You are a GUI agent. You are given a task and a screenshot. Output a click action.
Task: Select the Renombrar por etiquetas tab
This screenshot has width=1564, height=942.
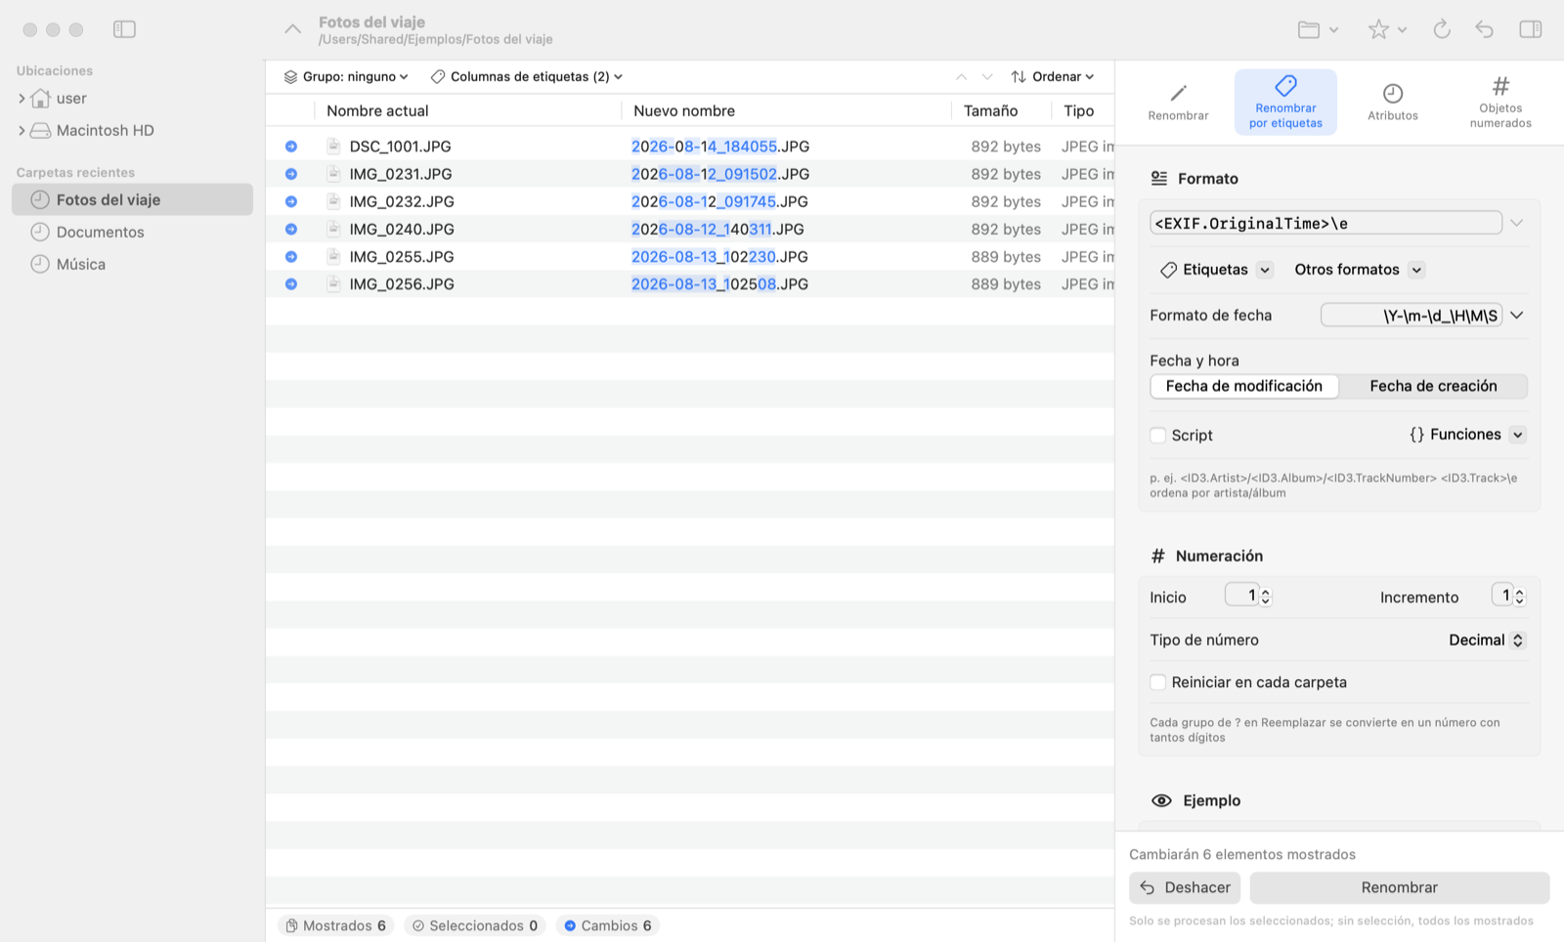point(1285,103)
